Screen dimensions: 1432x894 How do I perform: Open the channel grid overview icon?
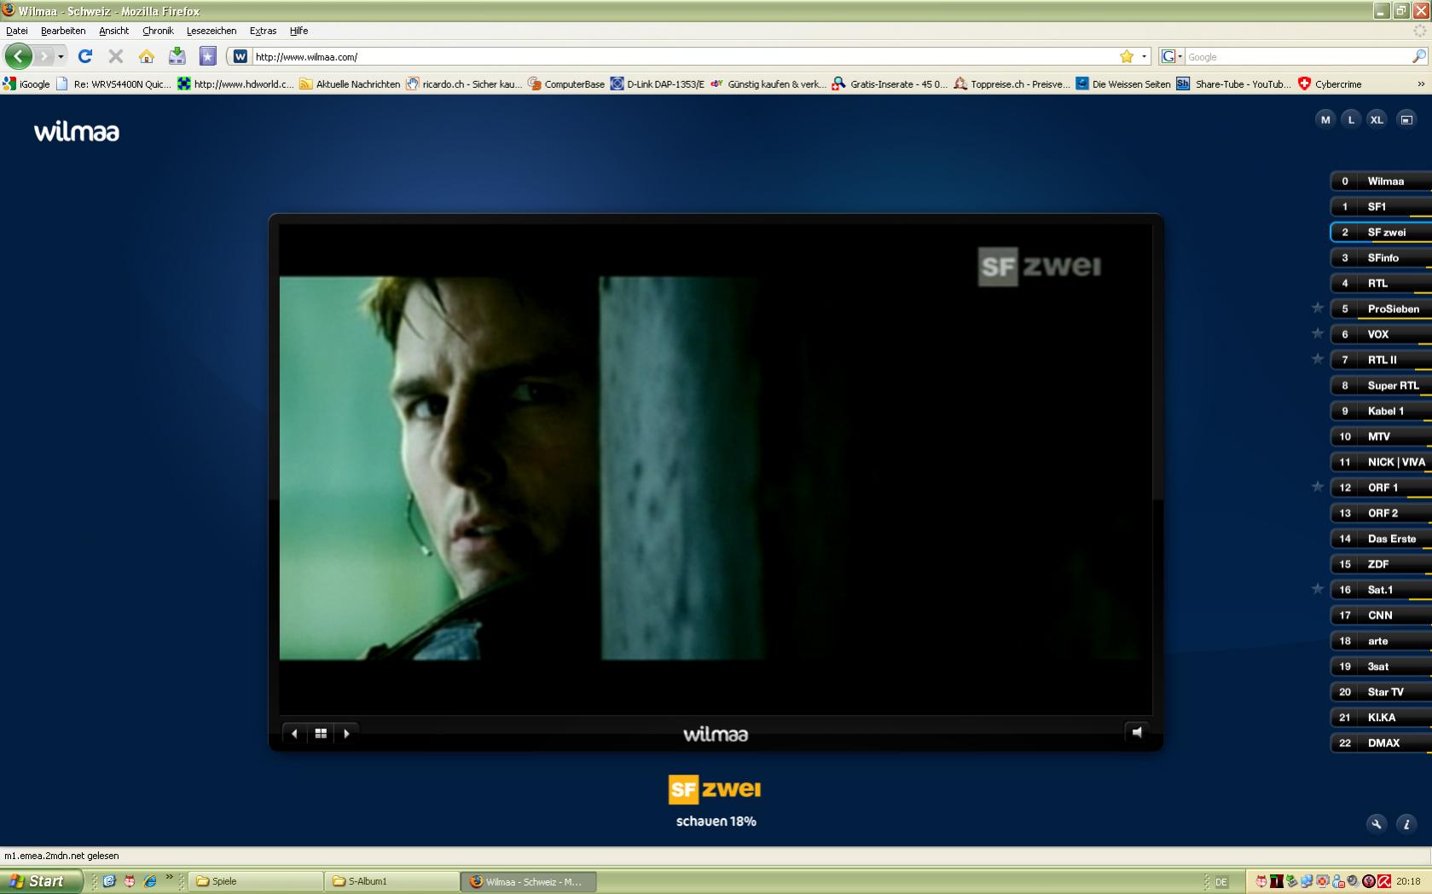[x=321, y=733]
